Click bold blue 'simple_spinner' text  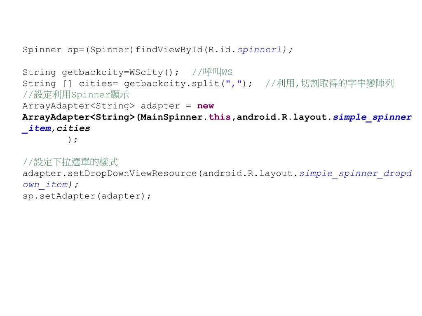(x=372, y=117)
